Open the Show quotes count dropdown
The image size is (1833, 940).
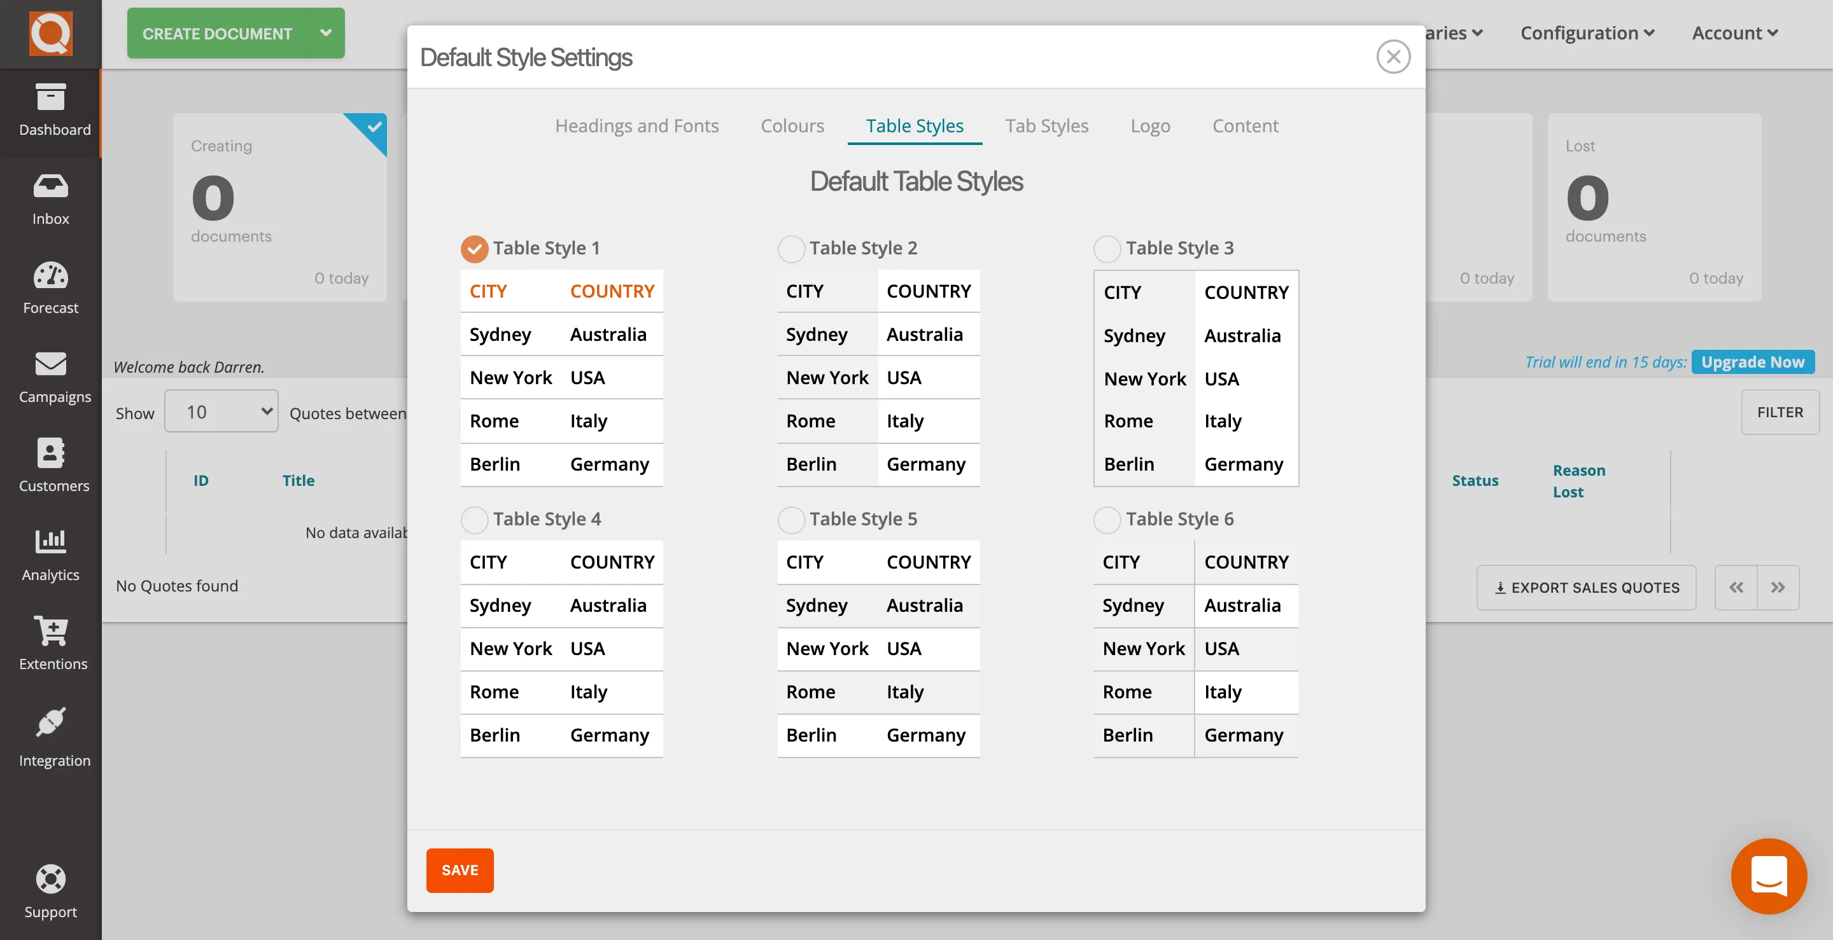[x=221, y=411]
